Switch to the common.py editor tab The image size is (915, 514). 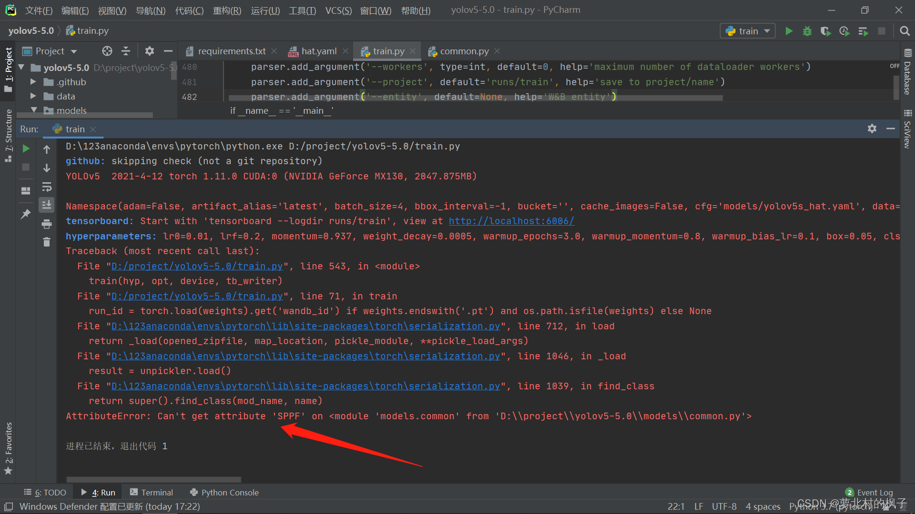pyautogui.click(x=464, y=51)
